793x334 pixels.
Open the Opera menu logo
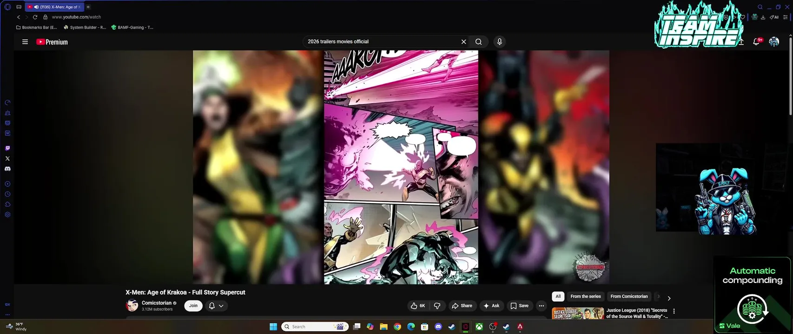coord(7,7)
